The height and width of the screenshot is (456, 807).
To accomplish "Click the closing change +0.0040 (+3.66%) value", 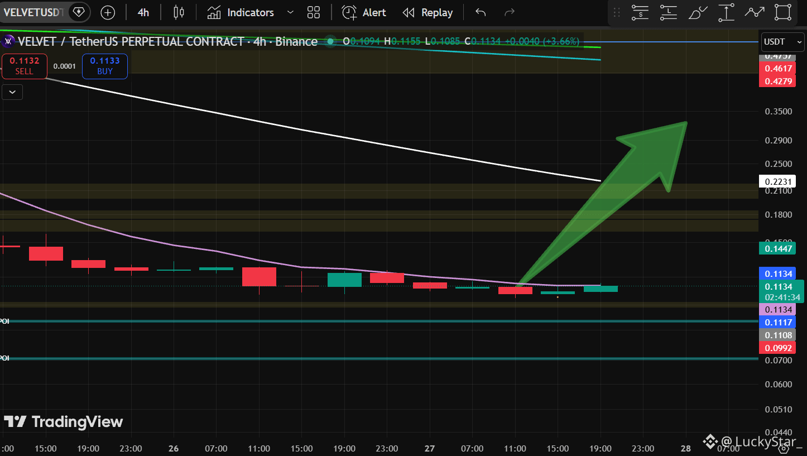I will (542, 41).
